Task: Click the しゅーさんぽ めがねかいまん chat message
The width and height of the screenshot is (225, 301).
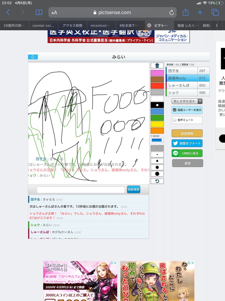Action: (x=88, y=232)
